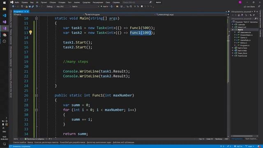Open the Net14.Program type navigation dropdown
The image size is (263, 148).
[120, 15]
